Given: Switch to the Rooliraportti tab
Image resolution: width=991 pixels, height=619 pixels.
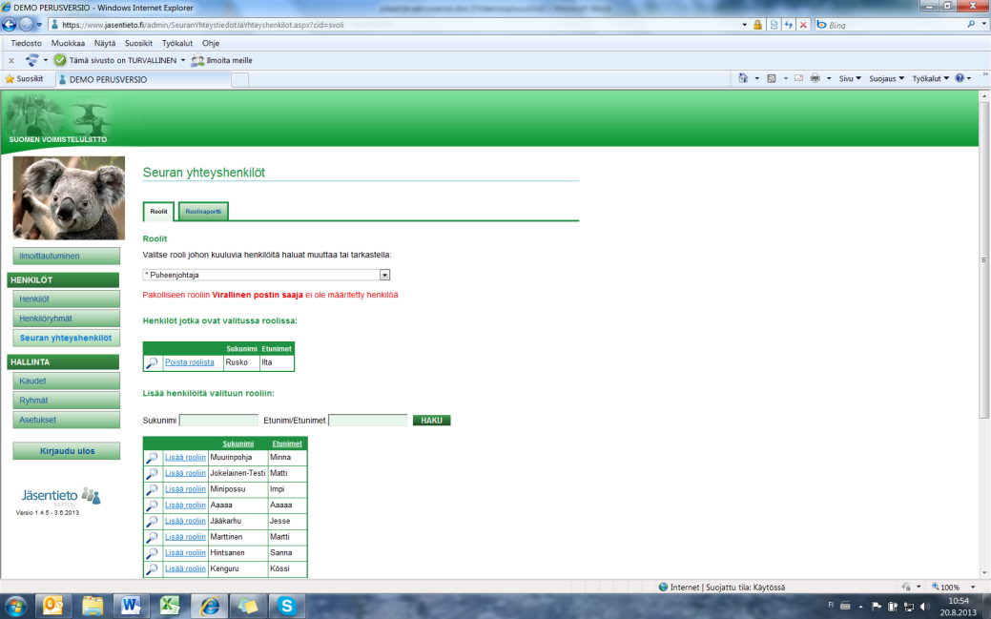Looking at the screenshot, I should point(203,211).
